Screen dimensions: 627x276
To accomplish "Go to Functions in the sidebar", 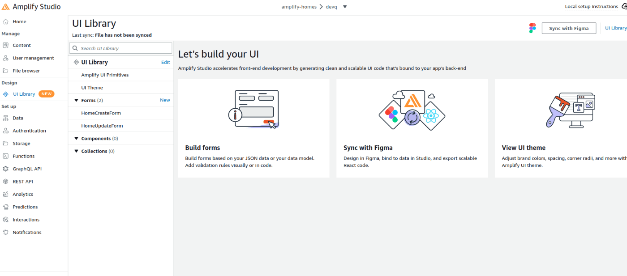I will (x=23, y=156).
